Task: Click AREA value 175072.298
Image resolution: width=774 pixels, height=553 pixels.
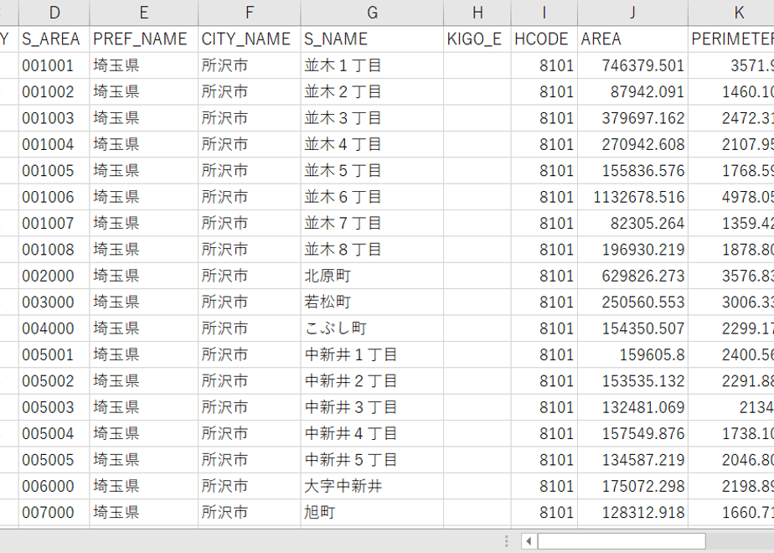Action: (632, 486)
